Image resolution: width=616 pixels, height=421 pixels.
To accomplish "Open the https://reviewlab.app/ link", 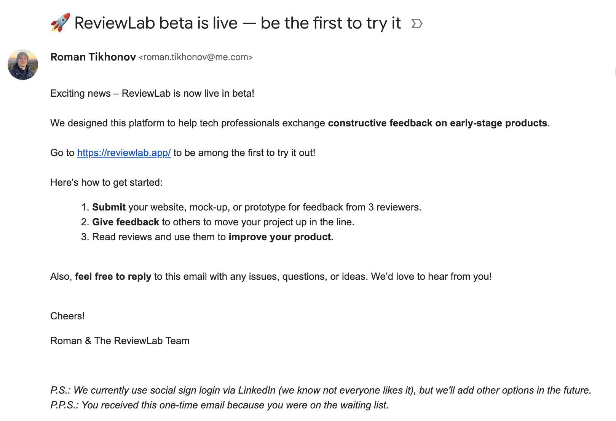I will [124, 153].
